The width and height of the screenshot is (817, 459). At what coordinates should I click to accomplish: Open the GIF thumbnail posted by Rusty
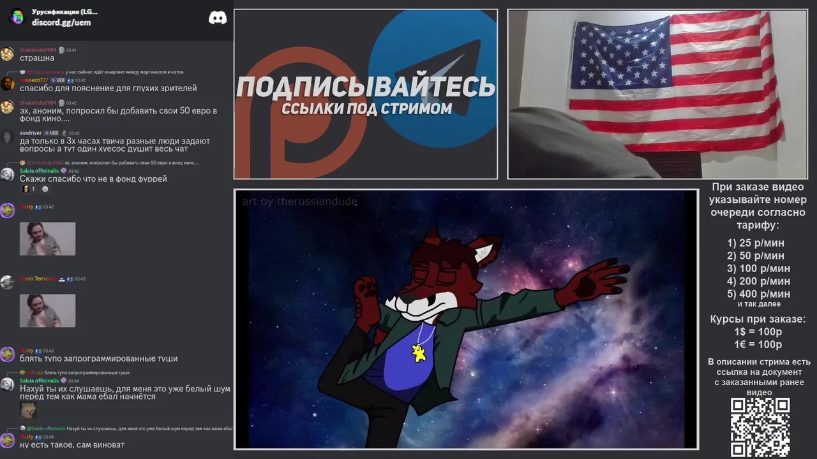coord(47,238)
